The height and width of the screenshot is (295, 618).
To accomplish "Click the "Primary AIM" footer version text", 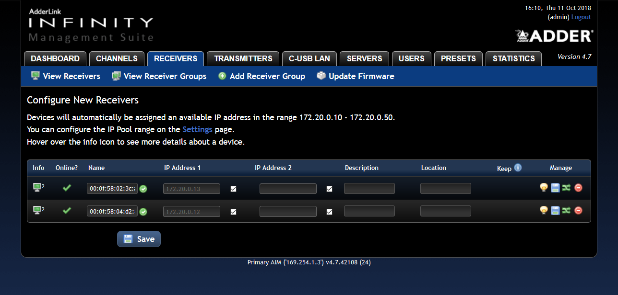I will [x=309, y=262].
